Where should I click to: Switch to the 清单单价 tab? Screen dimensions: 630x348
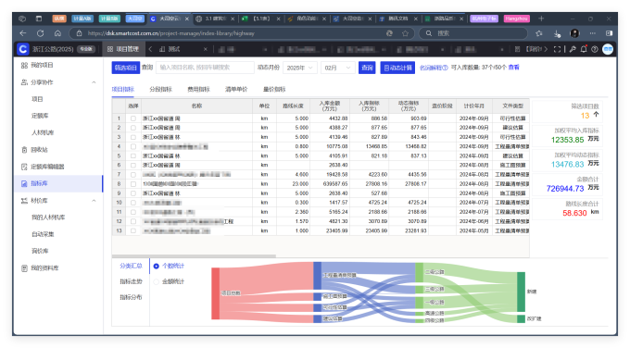(x=236, y=89)
